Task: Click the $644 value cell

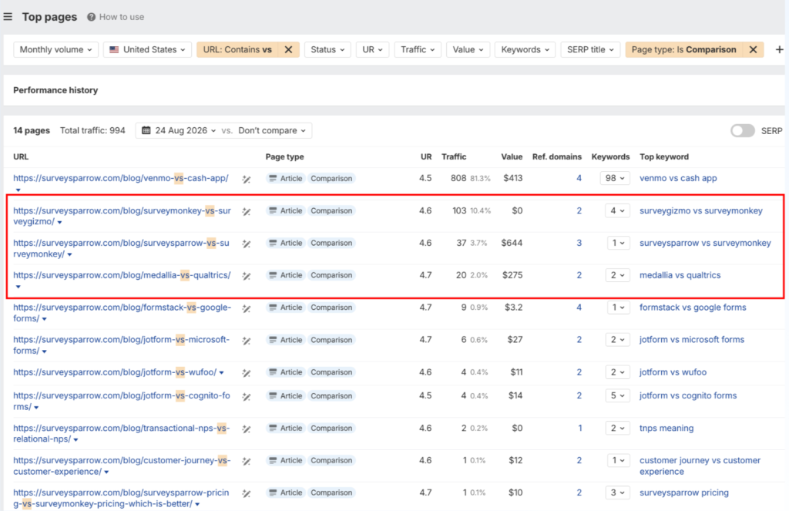Action: 512,243
